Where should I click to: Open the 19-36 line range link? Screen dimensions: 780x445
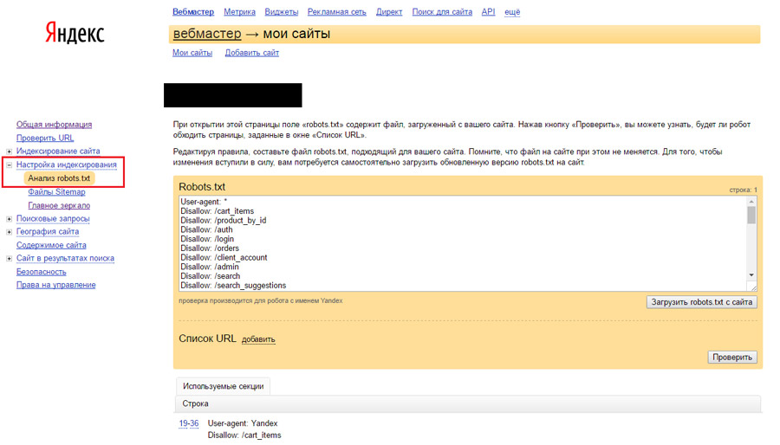pyautogui.click(x=189, y=423)
